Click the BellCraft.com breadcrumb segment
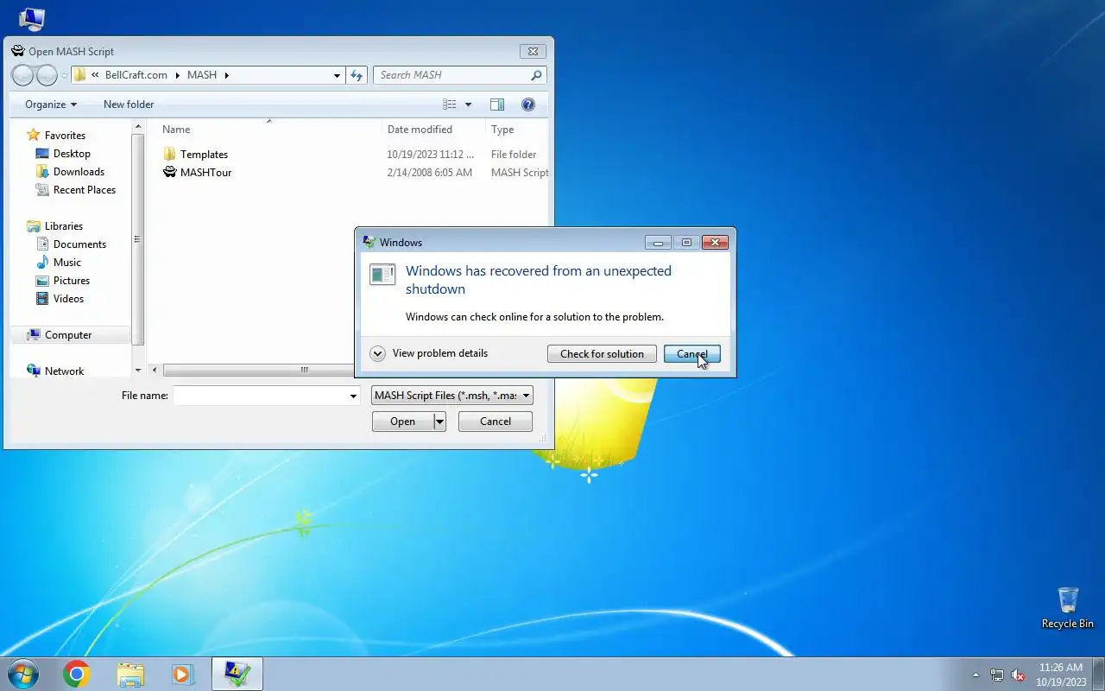 [x=136, y=75]
